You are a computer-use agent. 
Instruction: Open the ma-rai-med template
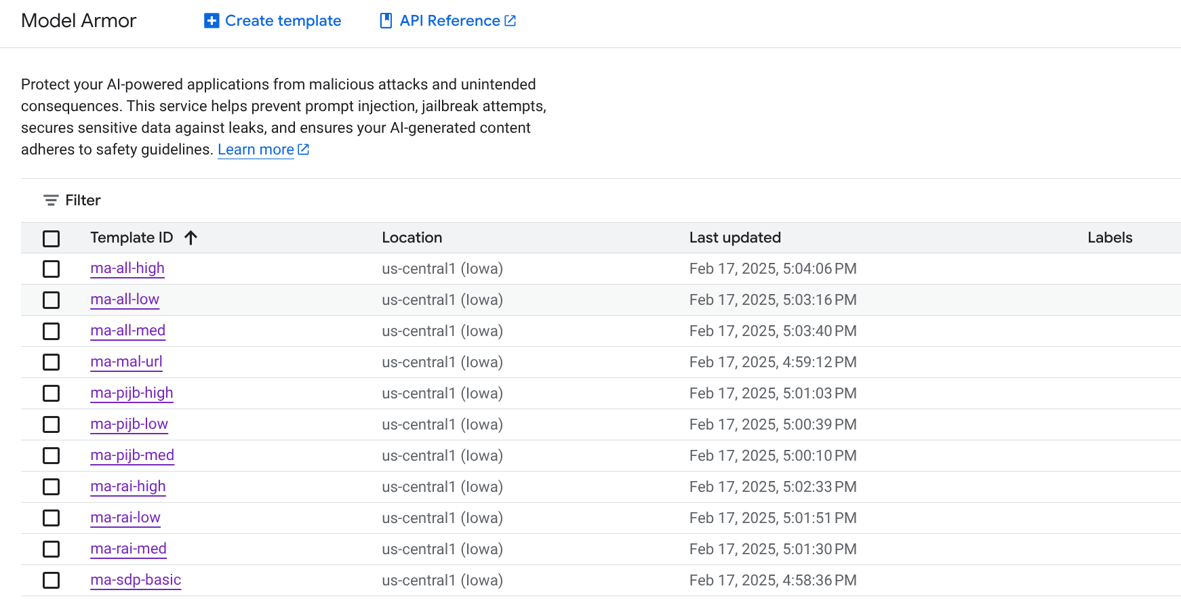pyautogui.click(x=129, y=549)
